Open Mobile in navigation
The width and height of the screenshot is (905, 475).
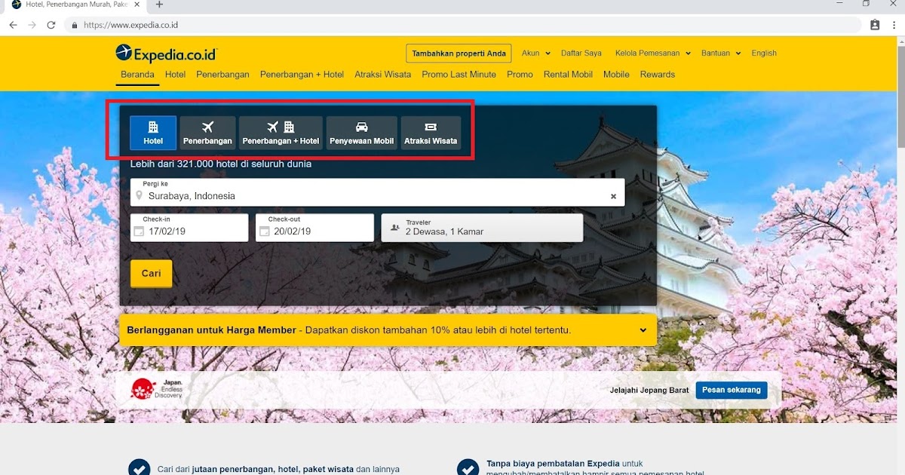616,75
